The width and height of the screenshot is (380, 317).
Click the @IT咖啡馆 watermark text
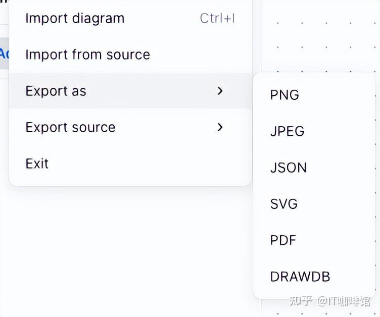coord(344,301)
